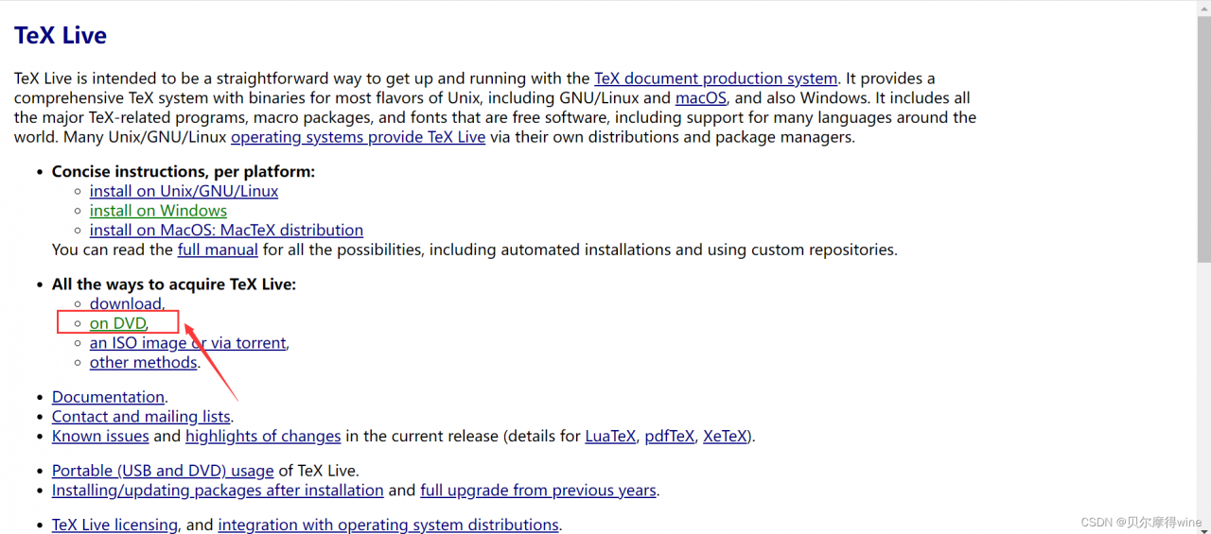The height and width of the screenshot is (534, 1211).
Task: Click install on Unix/GNU/Linux link
Action: click(184, 191)
